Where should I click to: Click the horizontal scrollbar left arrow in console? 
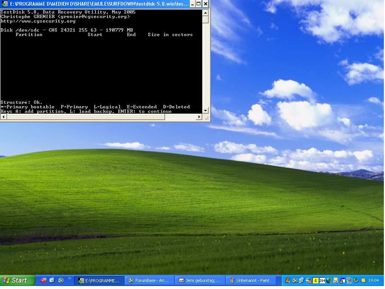point(3,117)
